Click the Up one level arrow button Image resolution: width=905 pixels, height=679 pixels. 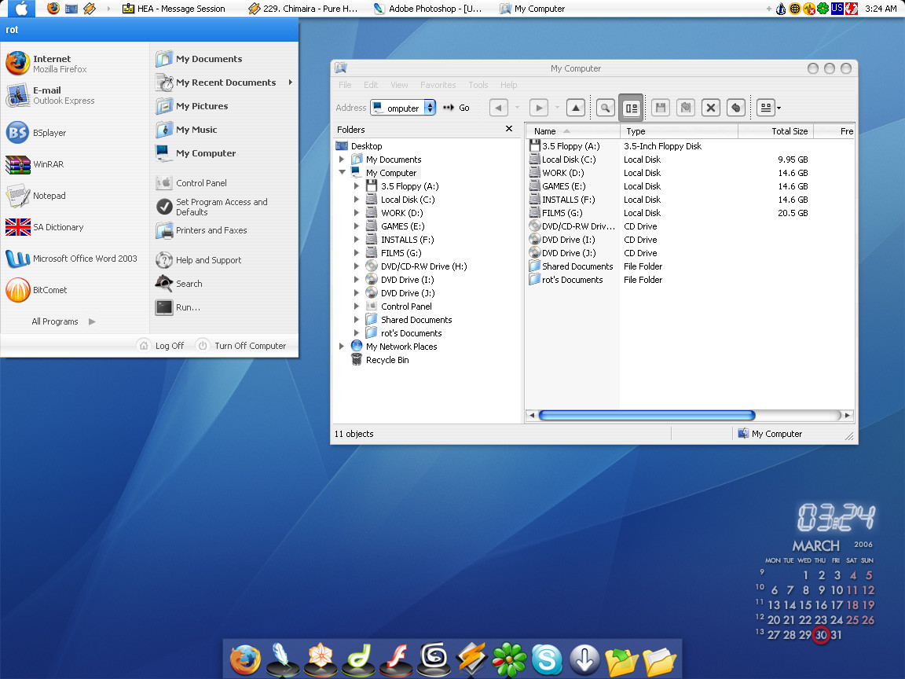click(x=575, y=108)
